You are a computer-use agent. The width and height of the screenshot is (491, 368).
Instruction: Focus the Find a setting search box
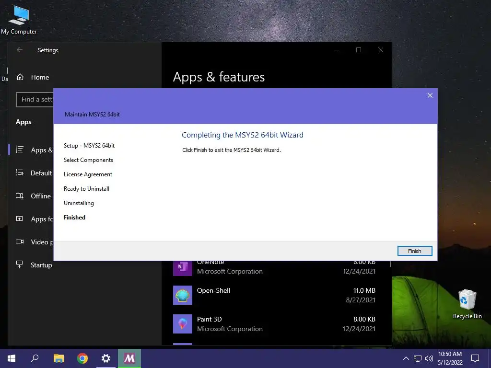point(35,100)
